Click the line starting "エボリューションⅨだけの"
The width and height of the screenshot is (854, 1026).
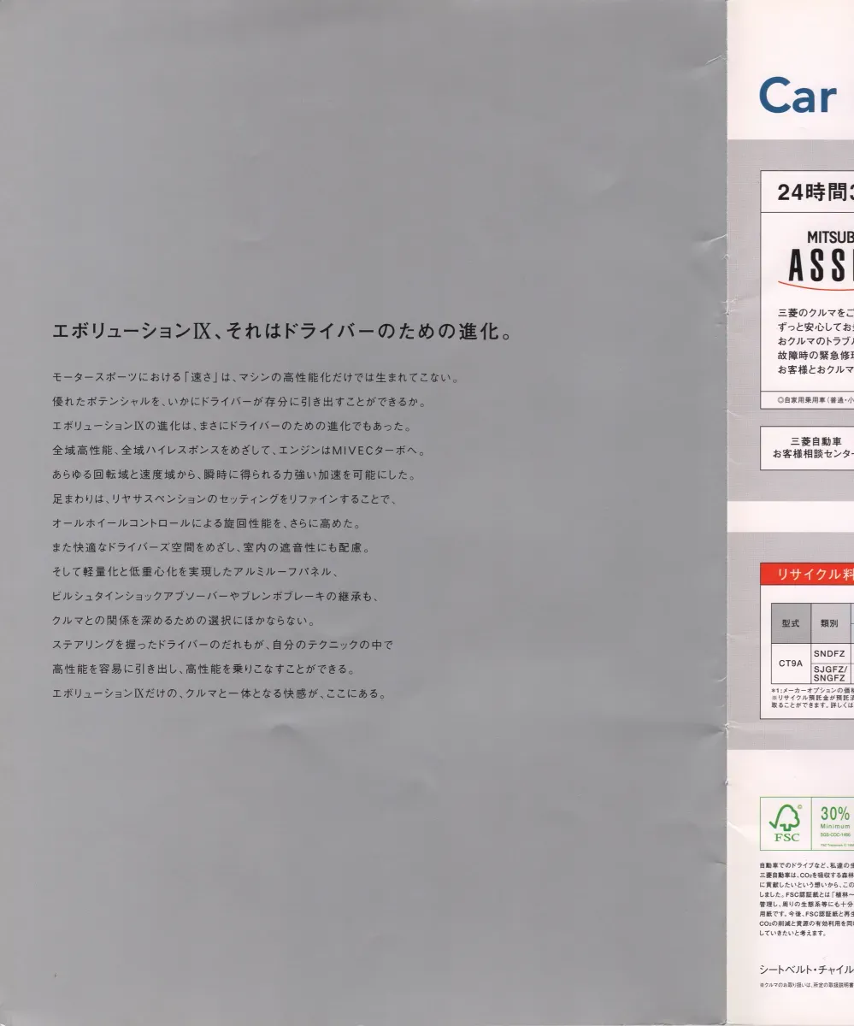coord(220,693)
